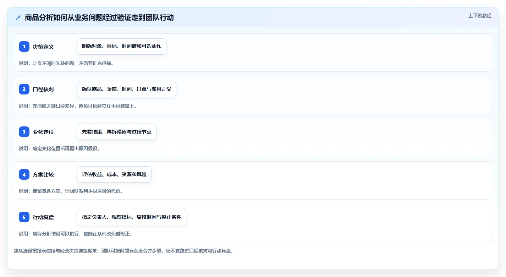Click the step 1 number badge
This screenshot has width=506, height=277.
[24, 47]
